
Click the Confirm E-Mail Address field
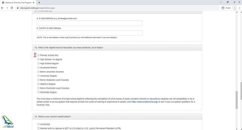coord(89,33)
